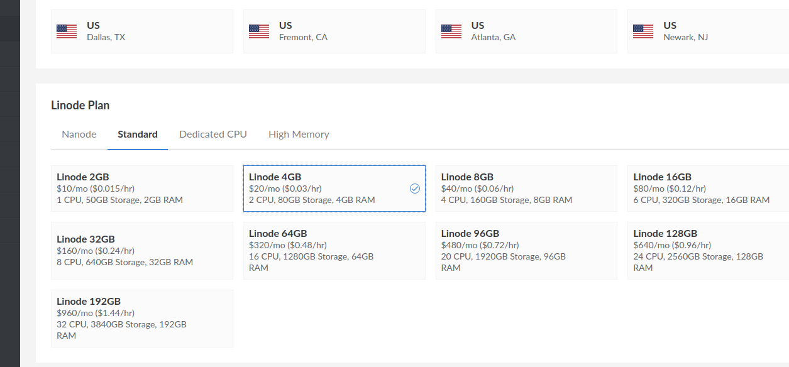Viewport: 789px width, 367px height.
Task: Select the Linode 2GB plan
Action: point(142,189)
